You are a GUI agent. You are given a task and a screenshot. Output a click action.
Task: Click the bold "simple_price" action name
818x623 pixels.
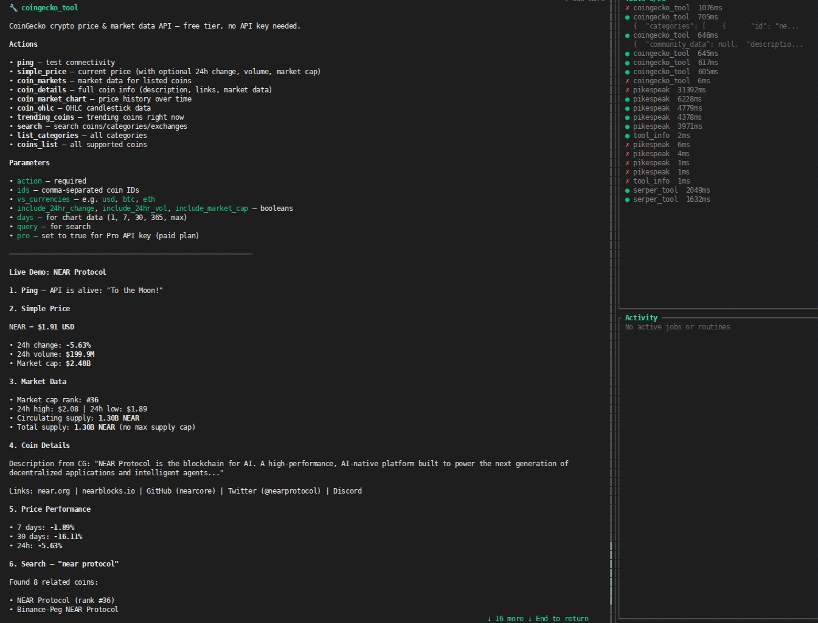click(41, 72)
